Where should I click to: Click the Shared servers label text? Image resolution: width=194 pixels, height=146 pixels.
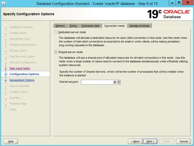[x=69, y=82]
